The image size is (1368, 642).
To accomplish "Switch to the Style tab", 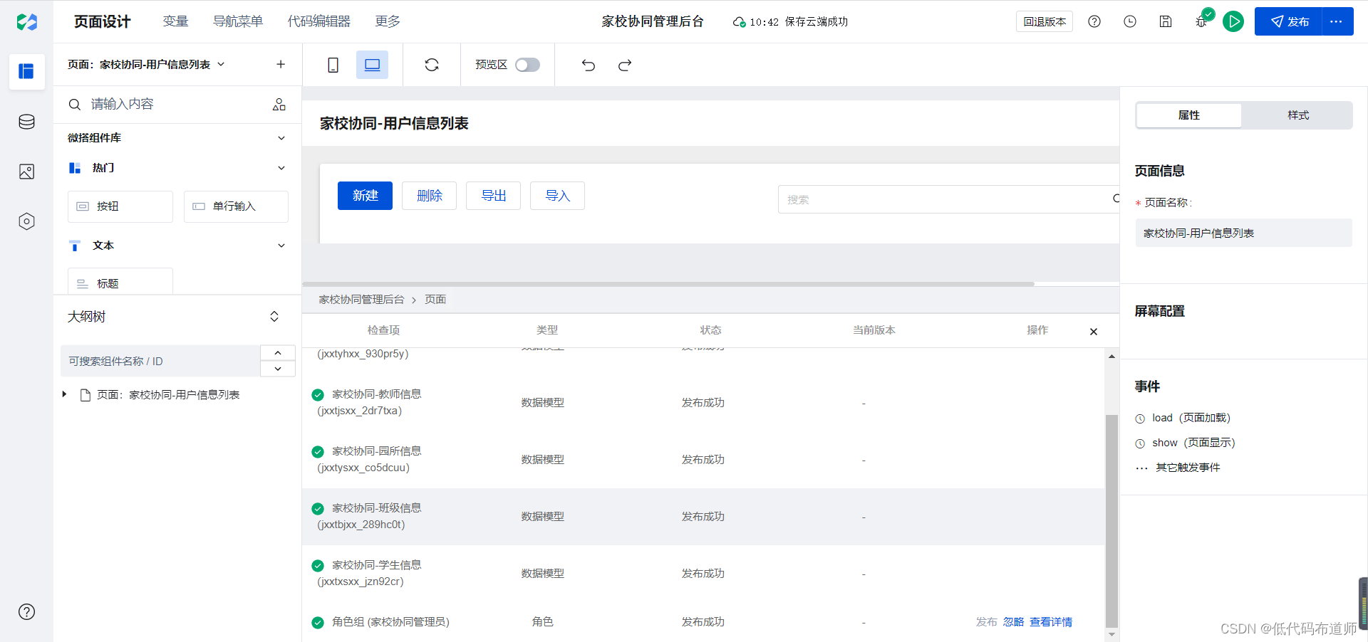I will tap(1298, 115).
